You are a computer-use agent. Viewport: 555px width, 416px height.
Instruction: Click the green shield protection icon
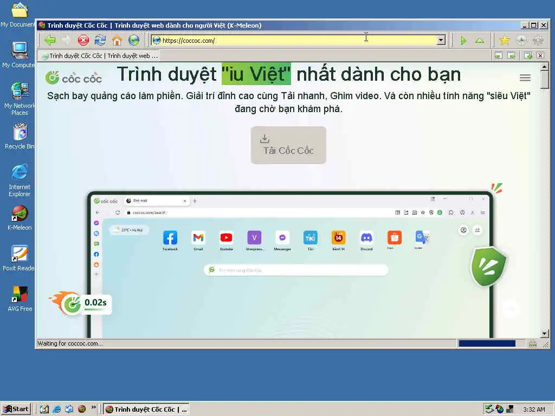(x=488, y=266)
